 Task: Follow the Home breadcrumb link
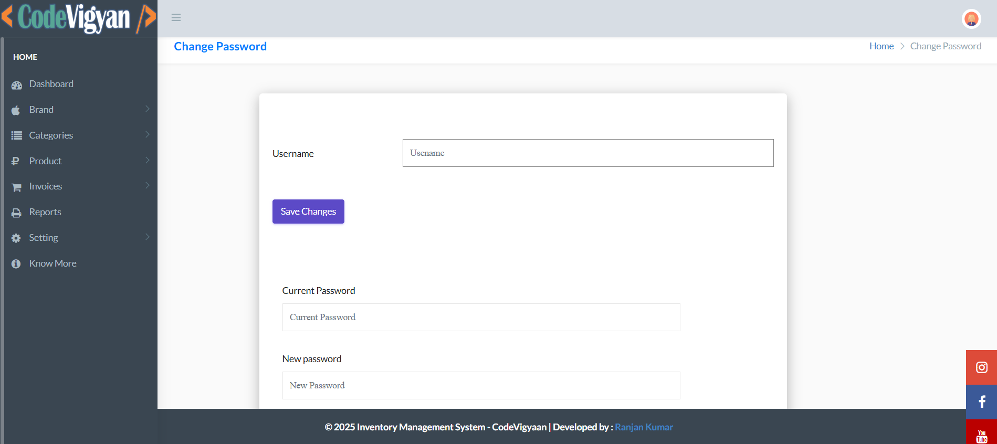click(x=881, y=46)
